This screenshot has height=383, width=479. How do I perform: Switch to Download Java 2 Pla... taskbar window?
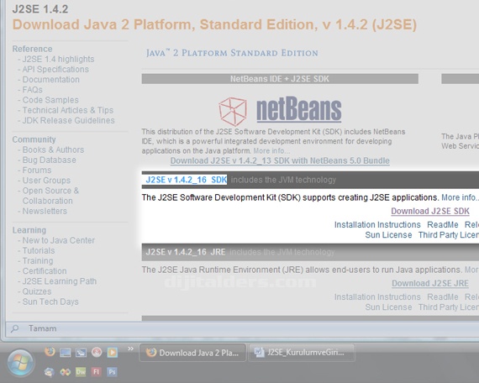[192, 353]
